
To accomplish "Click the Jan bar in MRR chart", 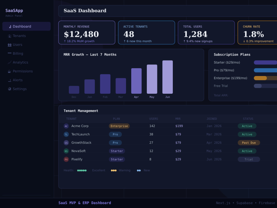I will click(x=89, y=87).
